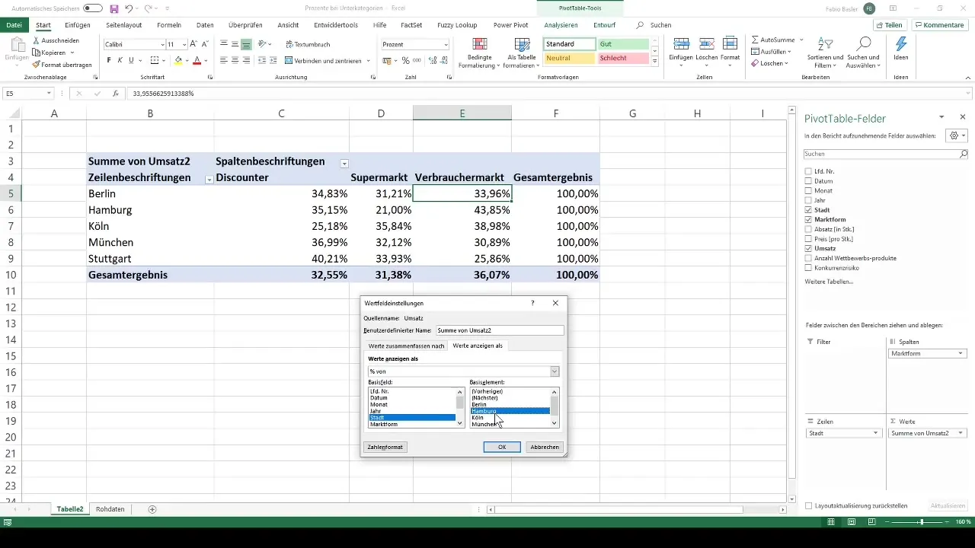
Task: Switch to the Formeln ribbon tab
Action: tap(169, 25)
